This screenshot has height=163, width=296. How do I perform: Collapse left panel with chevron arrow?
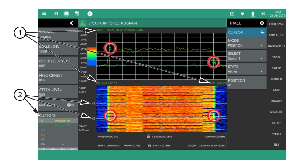coord(71,23)
